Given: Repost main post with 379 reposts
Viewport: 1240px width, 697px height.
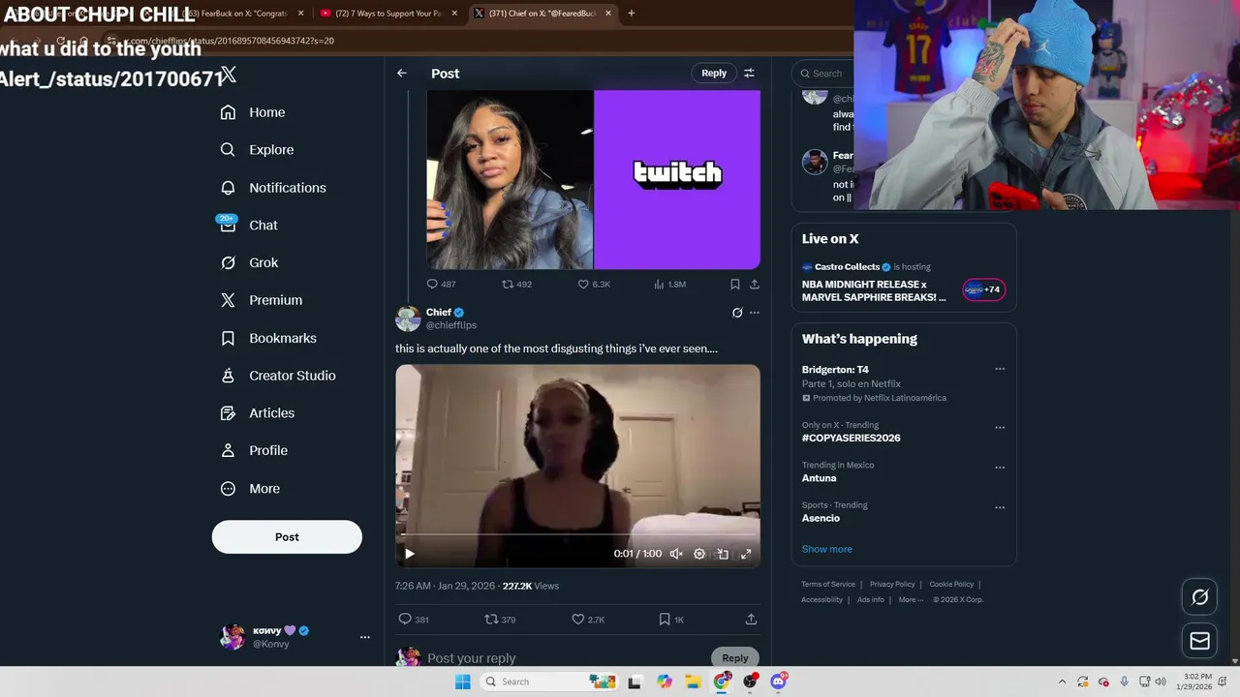Looking at the screenshot, I should 500,620.
